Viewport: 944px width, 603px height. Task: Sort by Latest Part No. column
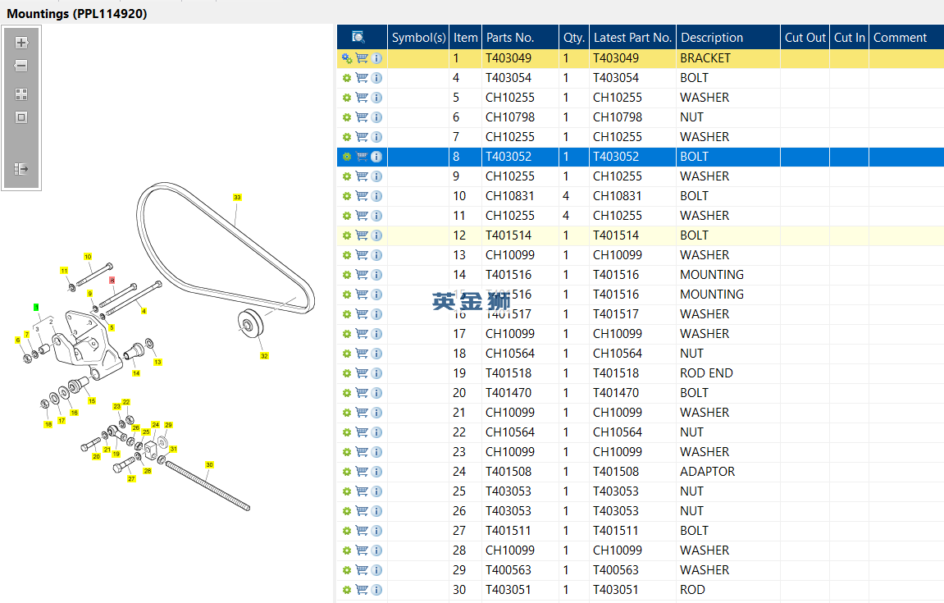click(632, 38)
